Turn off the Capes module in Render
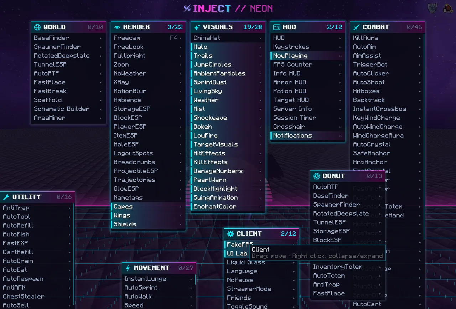 [x=148, y=206]
